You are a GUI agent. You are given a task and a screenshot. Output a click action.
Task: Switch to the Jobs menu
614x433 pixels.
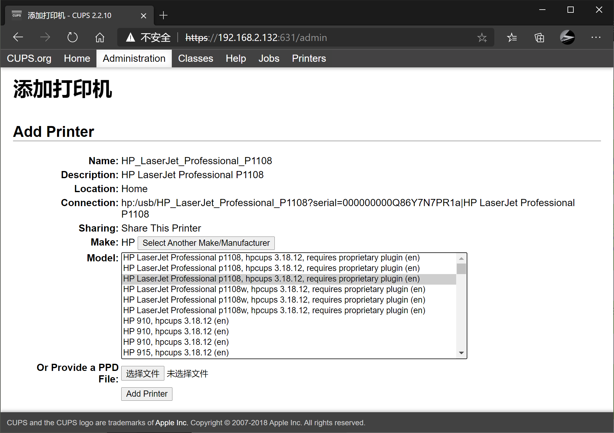269,58
